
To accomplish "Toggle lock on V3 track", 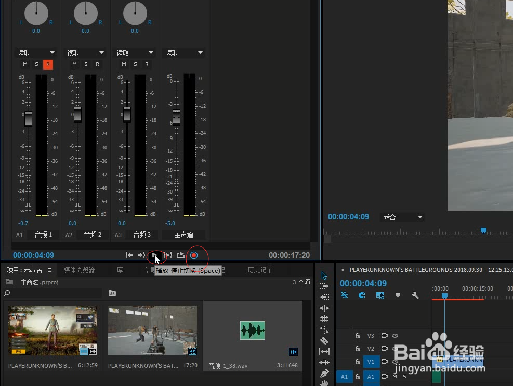I will tap(357, 335).
